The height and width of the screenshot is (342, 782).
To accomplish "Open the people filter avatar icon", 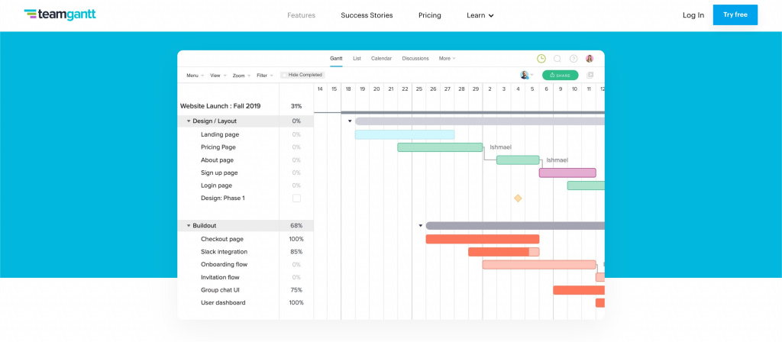I will click(525, 76).
